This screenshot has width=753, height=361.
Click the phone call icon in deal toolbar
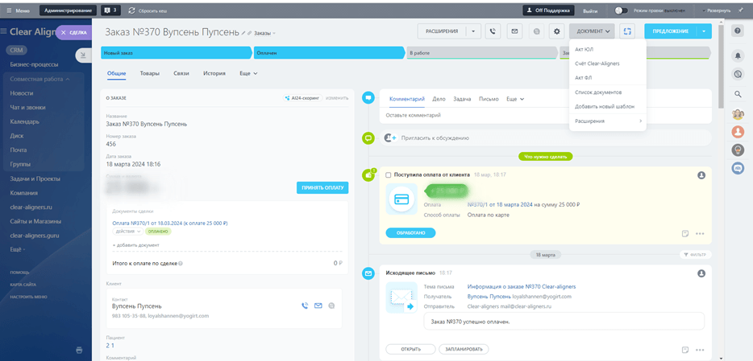(x=494, y=31)
